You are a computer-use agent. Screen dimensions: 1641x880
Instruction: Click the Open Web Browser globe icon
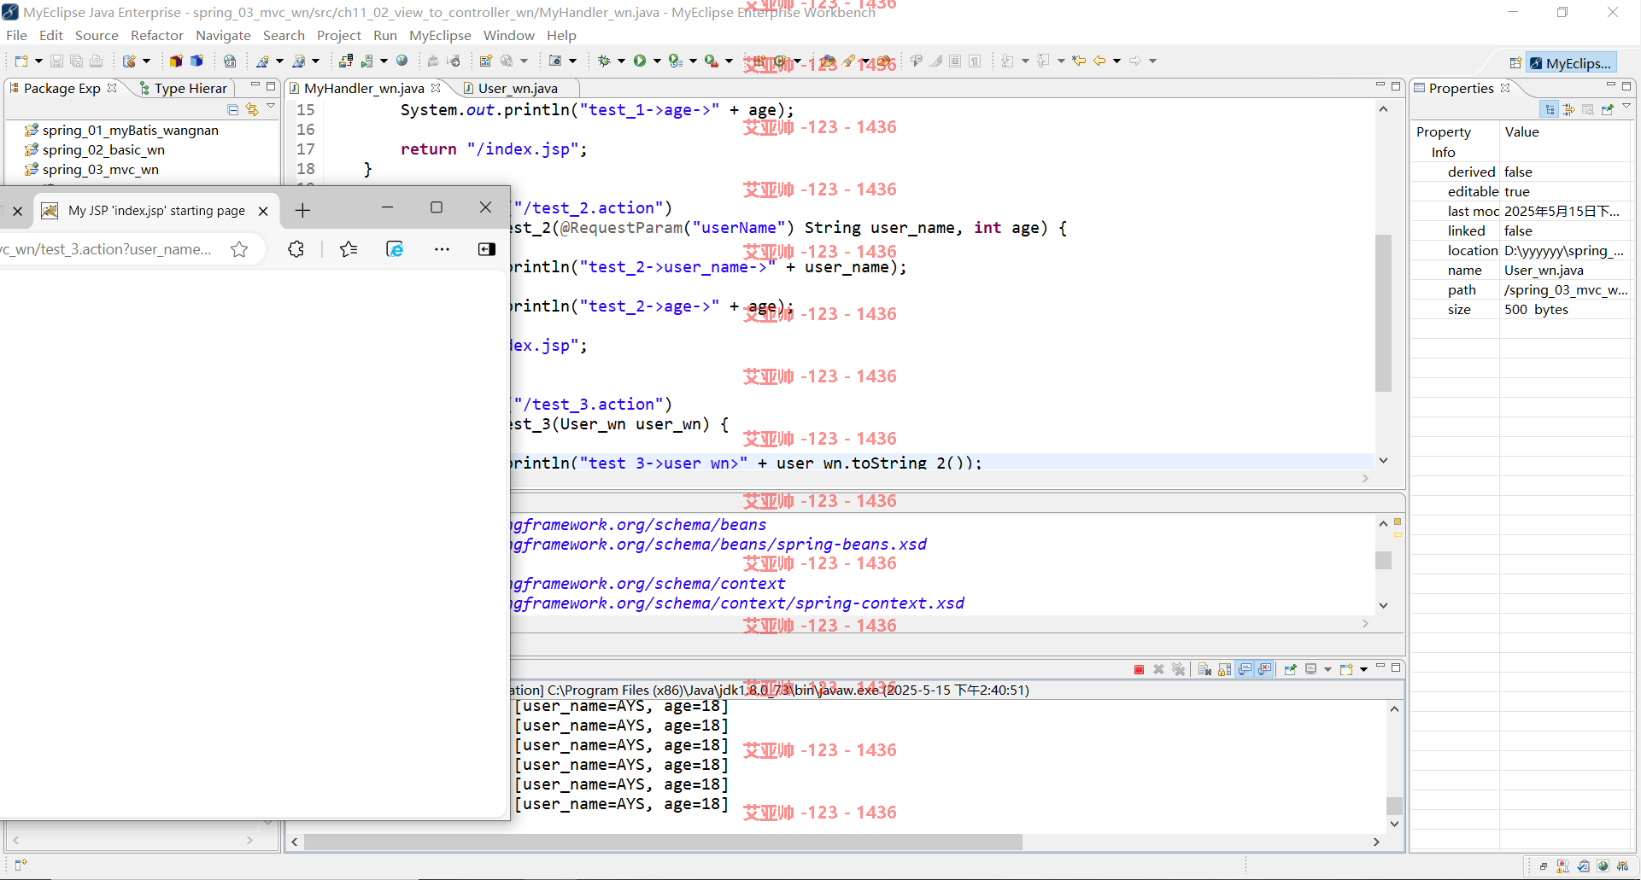401,61
